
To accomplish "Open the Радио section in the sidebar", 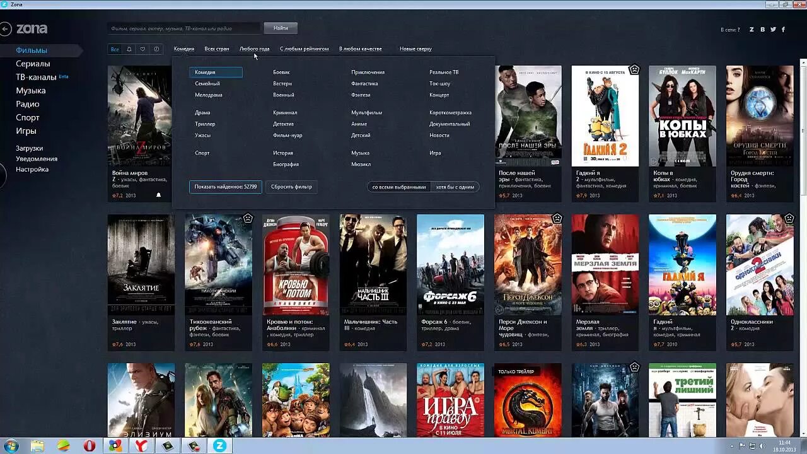I will [x=27, y=104].
